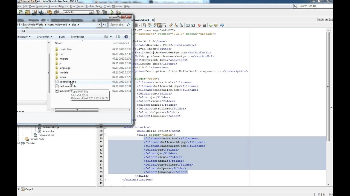Click the Save All icon
This screenshot has height=196, width=350.
click(41, 12)
